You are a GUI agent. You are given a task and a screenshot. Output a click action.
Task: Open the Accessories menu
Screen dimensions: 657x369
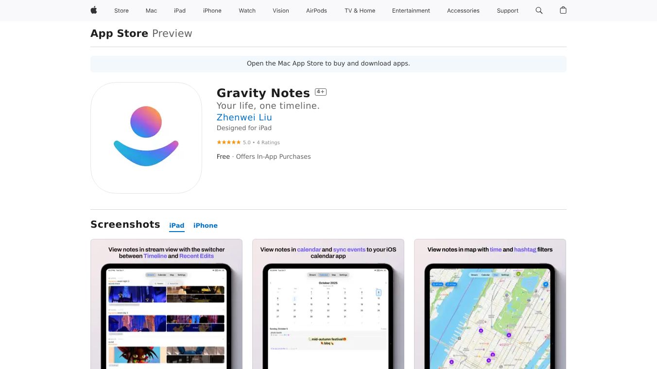(463, 11)
